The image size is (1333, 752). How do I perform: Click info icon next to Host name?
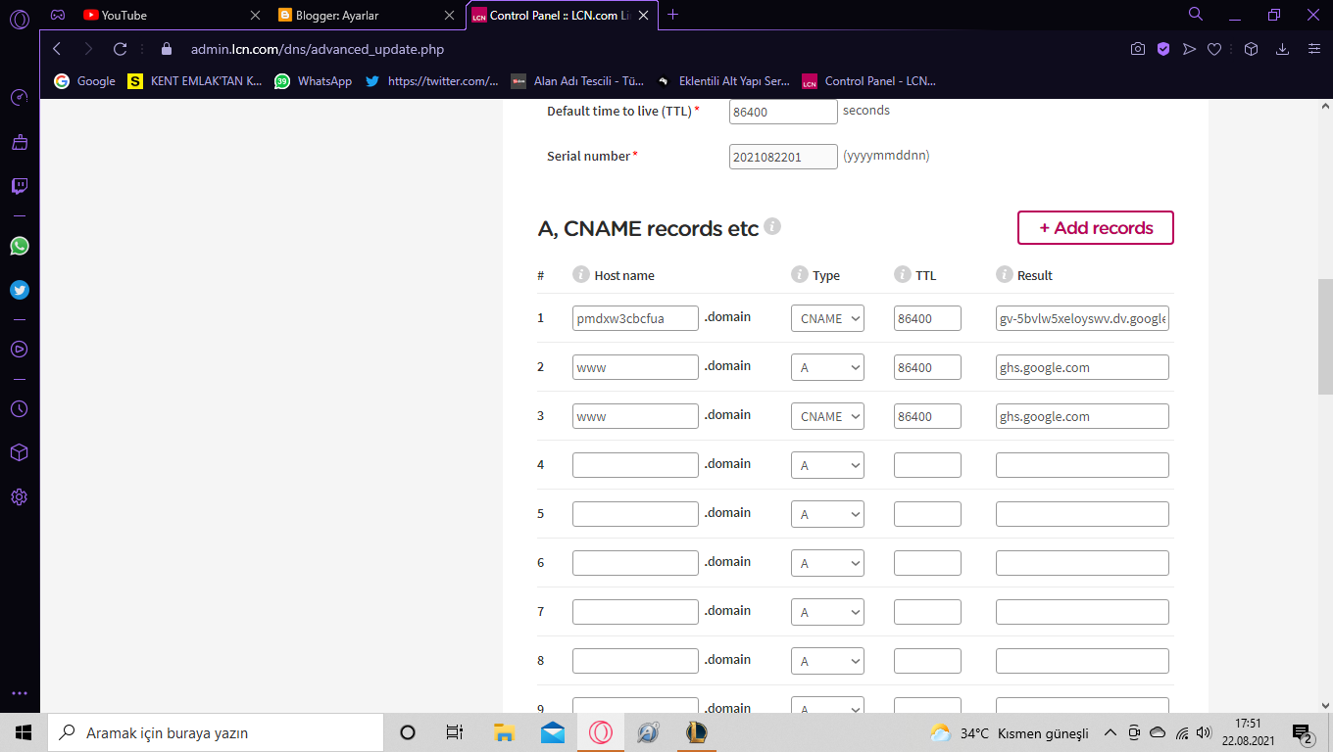click(x=581, y=274)
